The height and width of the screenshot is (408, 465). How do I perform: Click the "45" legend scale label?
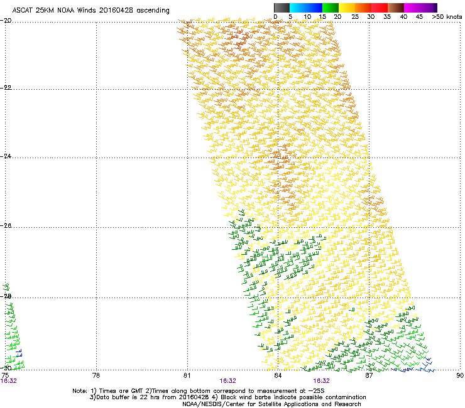(419, 17)
